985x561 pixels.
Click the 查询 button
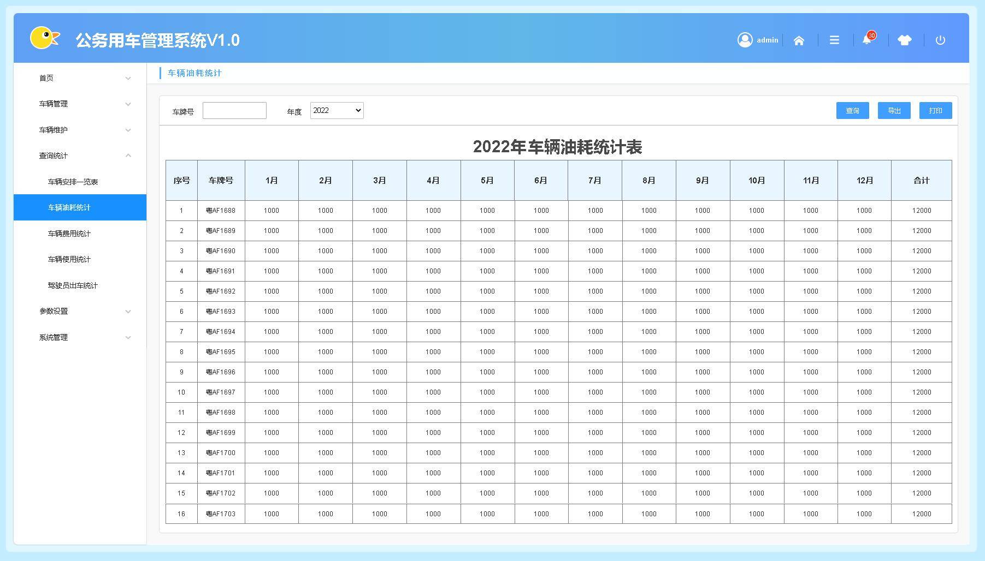(x=852, y=111)
